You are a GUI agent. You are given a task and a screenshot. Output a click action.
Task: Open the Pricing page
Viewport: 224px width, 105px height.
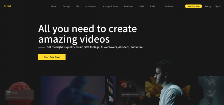coord(208,6)
